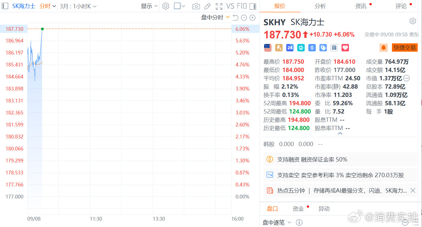Click the 177.000 baseline price label

(14, 197)
